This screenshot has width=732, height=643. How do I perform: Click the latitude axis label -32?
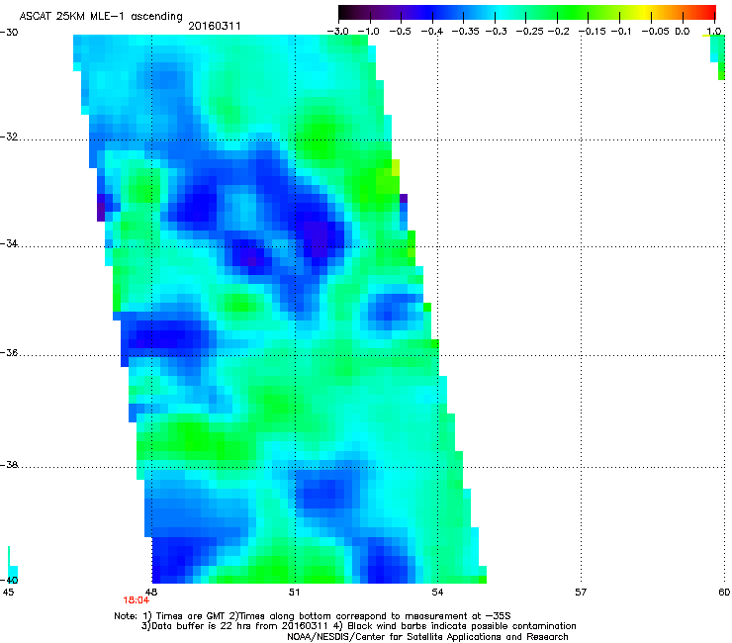coord(9,137)
